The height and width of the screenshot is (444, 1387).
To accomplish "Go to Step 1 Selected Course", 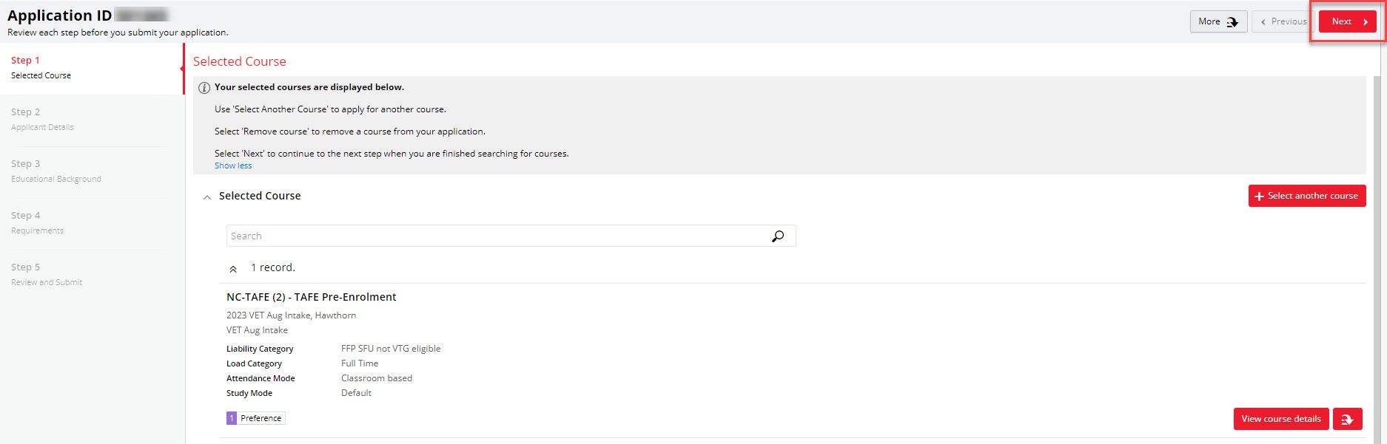I will 41,67.
